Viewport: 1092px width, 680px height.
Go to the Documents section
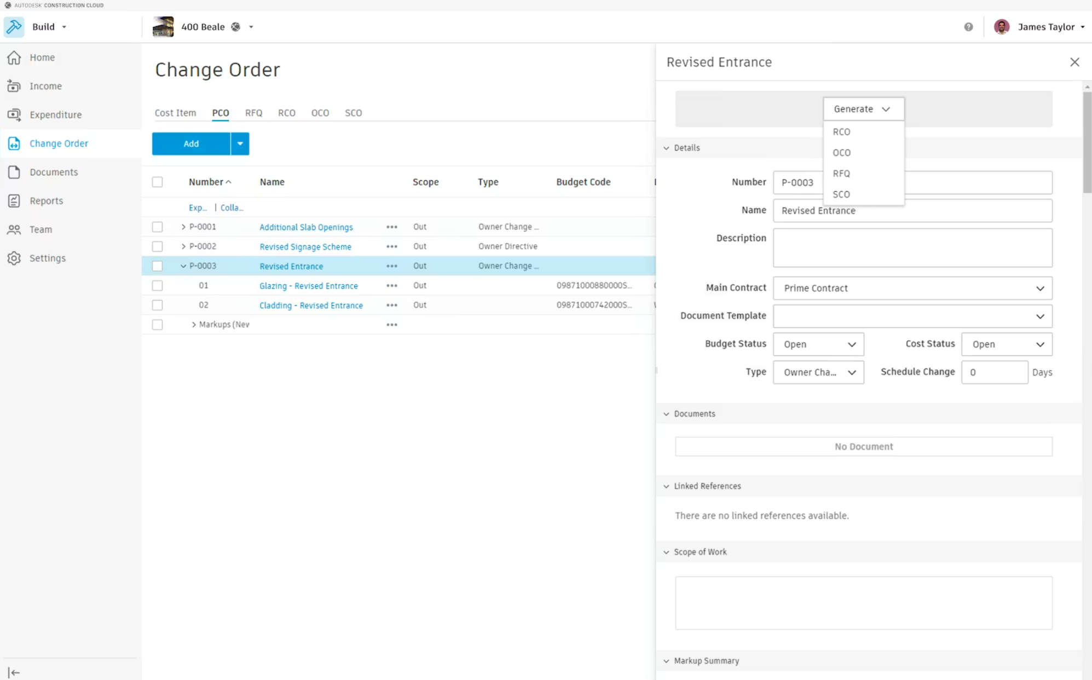pyautogui.click(x=53, y=172)
